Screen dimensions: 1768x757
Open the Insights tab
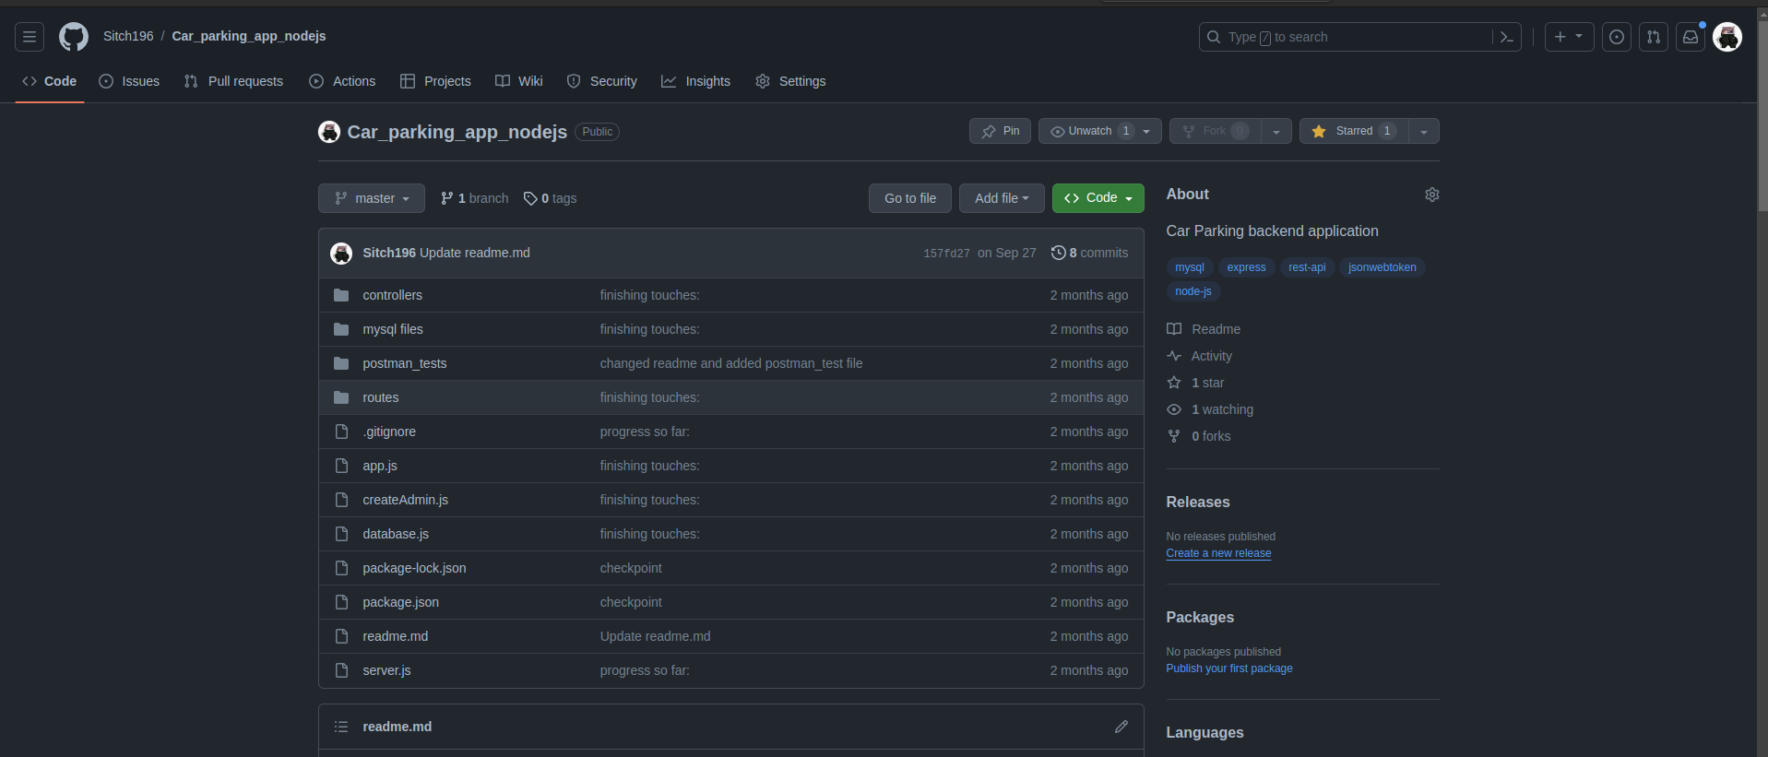[695, 81]
